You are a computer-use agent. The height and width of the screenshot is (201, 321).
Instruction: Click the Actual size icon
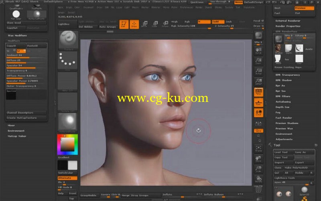pos(258,71)
